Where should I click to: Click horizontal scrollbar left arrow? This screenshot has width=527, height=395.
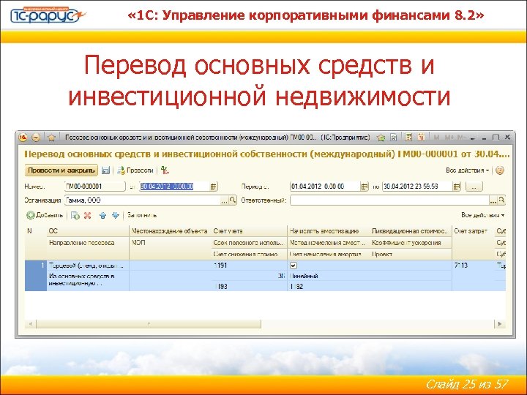[31, 324]
